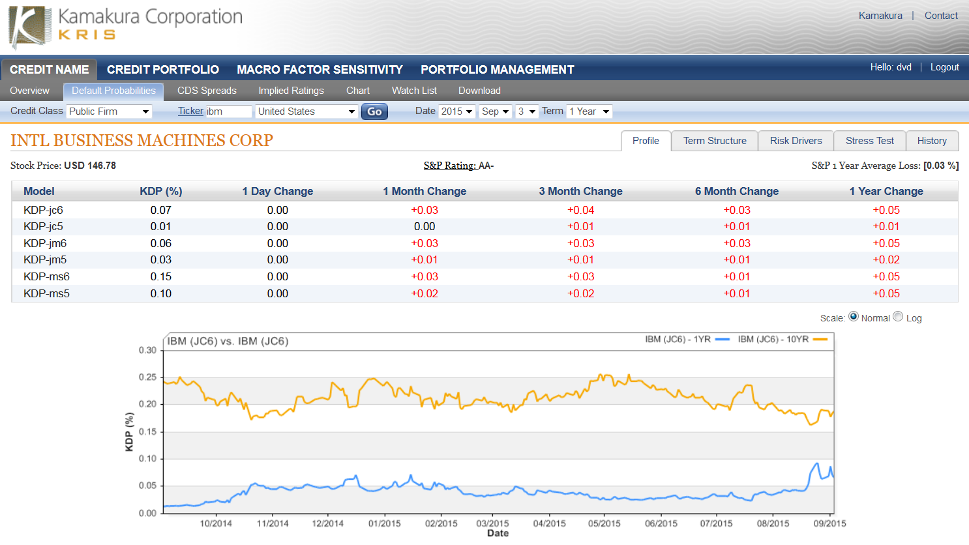Select Default Probabilities submenu
Screen dimensions: 969x545
(113, 91)
